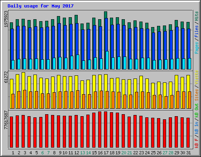Click day label 16 on the x-axis
201x157 pixels.
coord(100,153)
